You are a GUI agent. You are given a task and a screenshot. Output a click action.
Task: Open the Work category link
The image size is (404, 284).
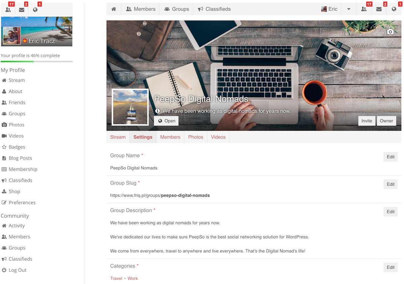(x=133, y=278)
